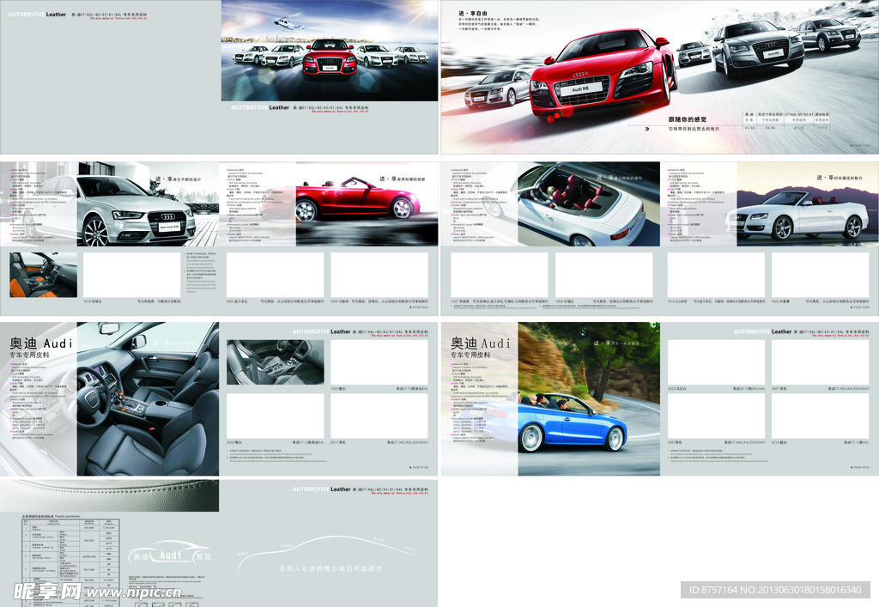Click the leather stitching close-up image
Screen dimensions: 879x607
pos(109,495)
